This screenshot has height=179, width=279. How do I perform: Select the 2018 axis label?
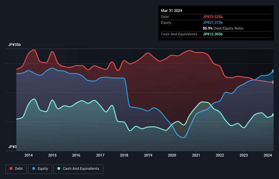[x=124, y=155]
